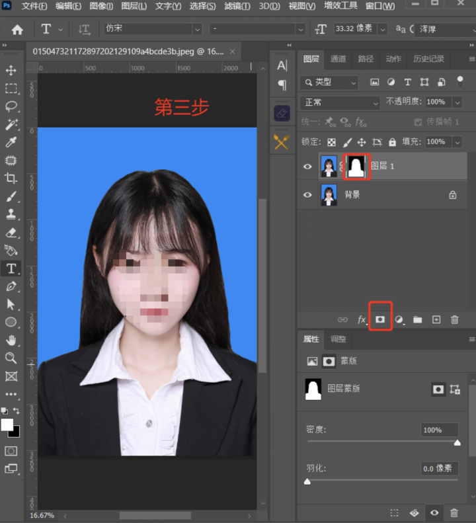This screenshot has height=523, width=476.
Task: Create new adjustment layer icon
Action: pyautogui.click(x=399, y=319)
